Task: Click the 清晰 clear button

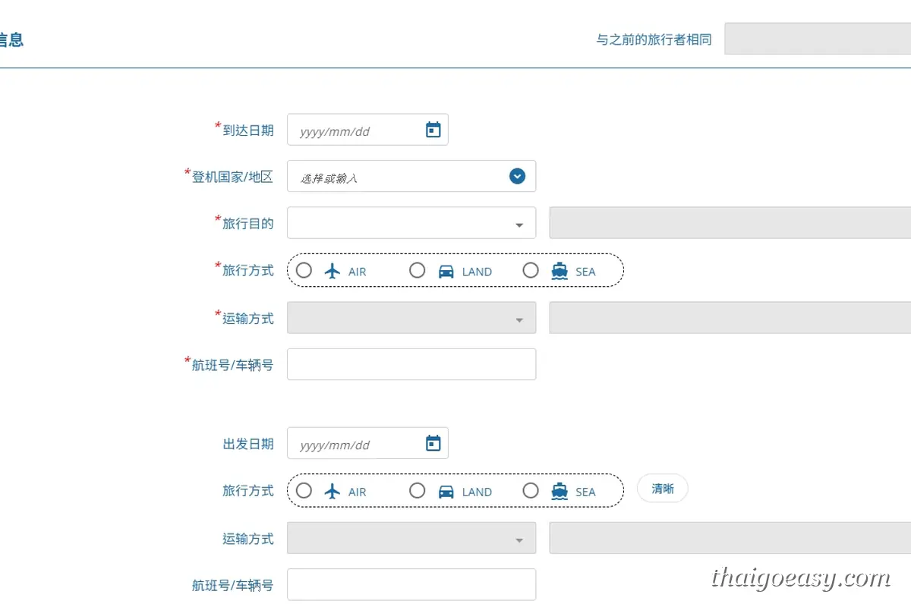Action: 663,489
